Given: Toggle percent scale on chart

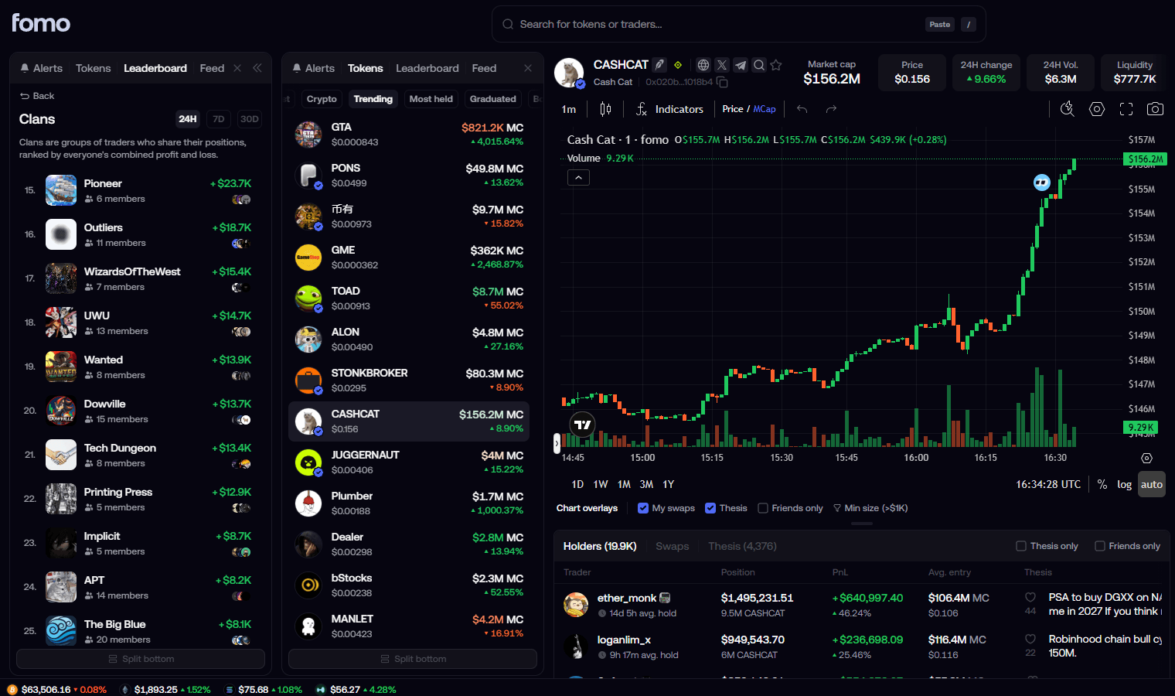Looking at the screenshot, I should tap(1102, 484).
